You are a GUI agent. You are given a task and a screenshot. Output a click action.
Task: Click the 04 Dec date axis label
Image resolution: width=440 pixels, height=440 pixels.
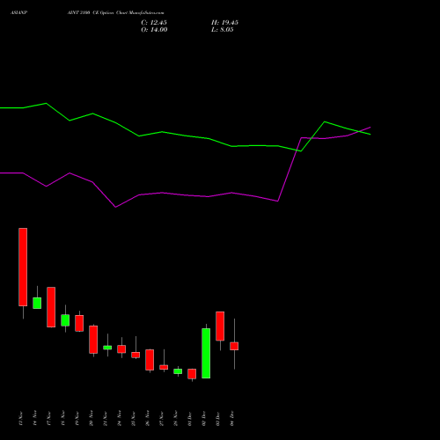[232, 419]
